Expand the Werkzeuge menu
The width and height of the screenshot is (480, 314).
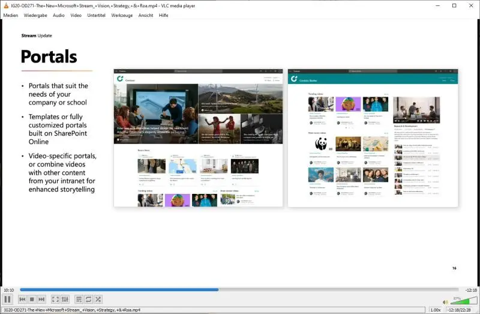122,15
